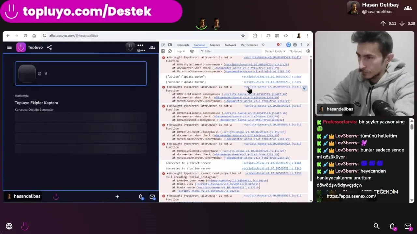Click the red error counter showing 7
The height and width of the screenshot is (234, 417).
click(x=280, y=45)
